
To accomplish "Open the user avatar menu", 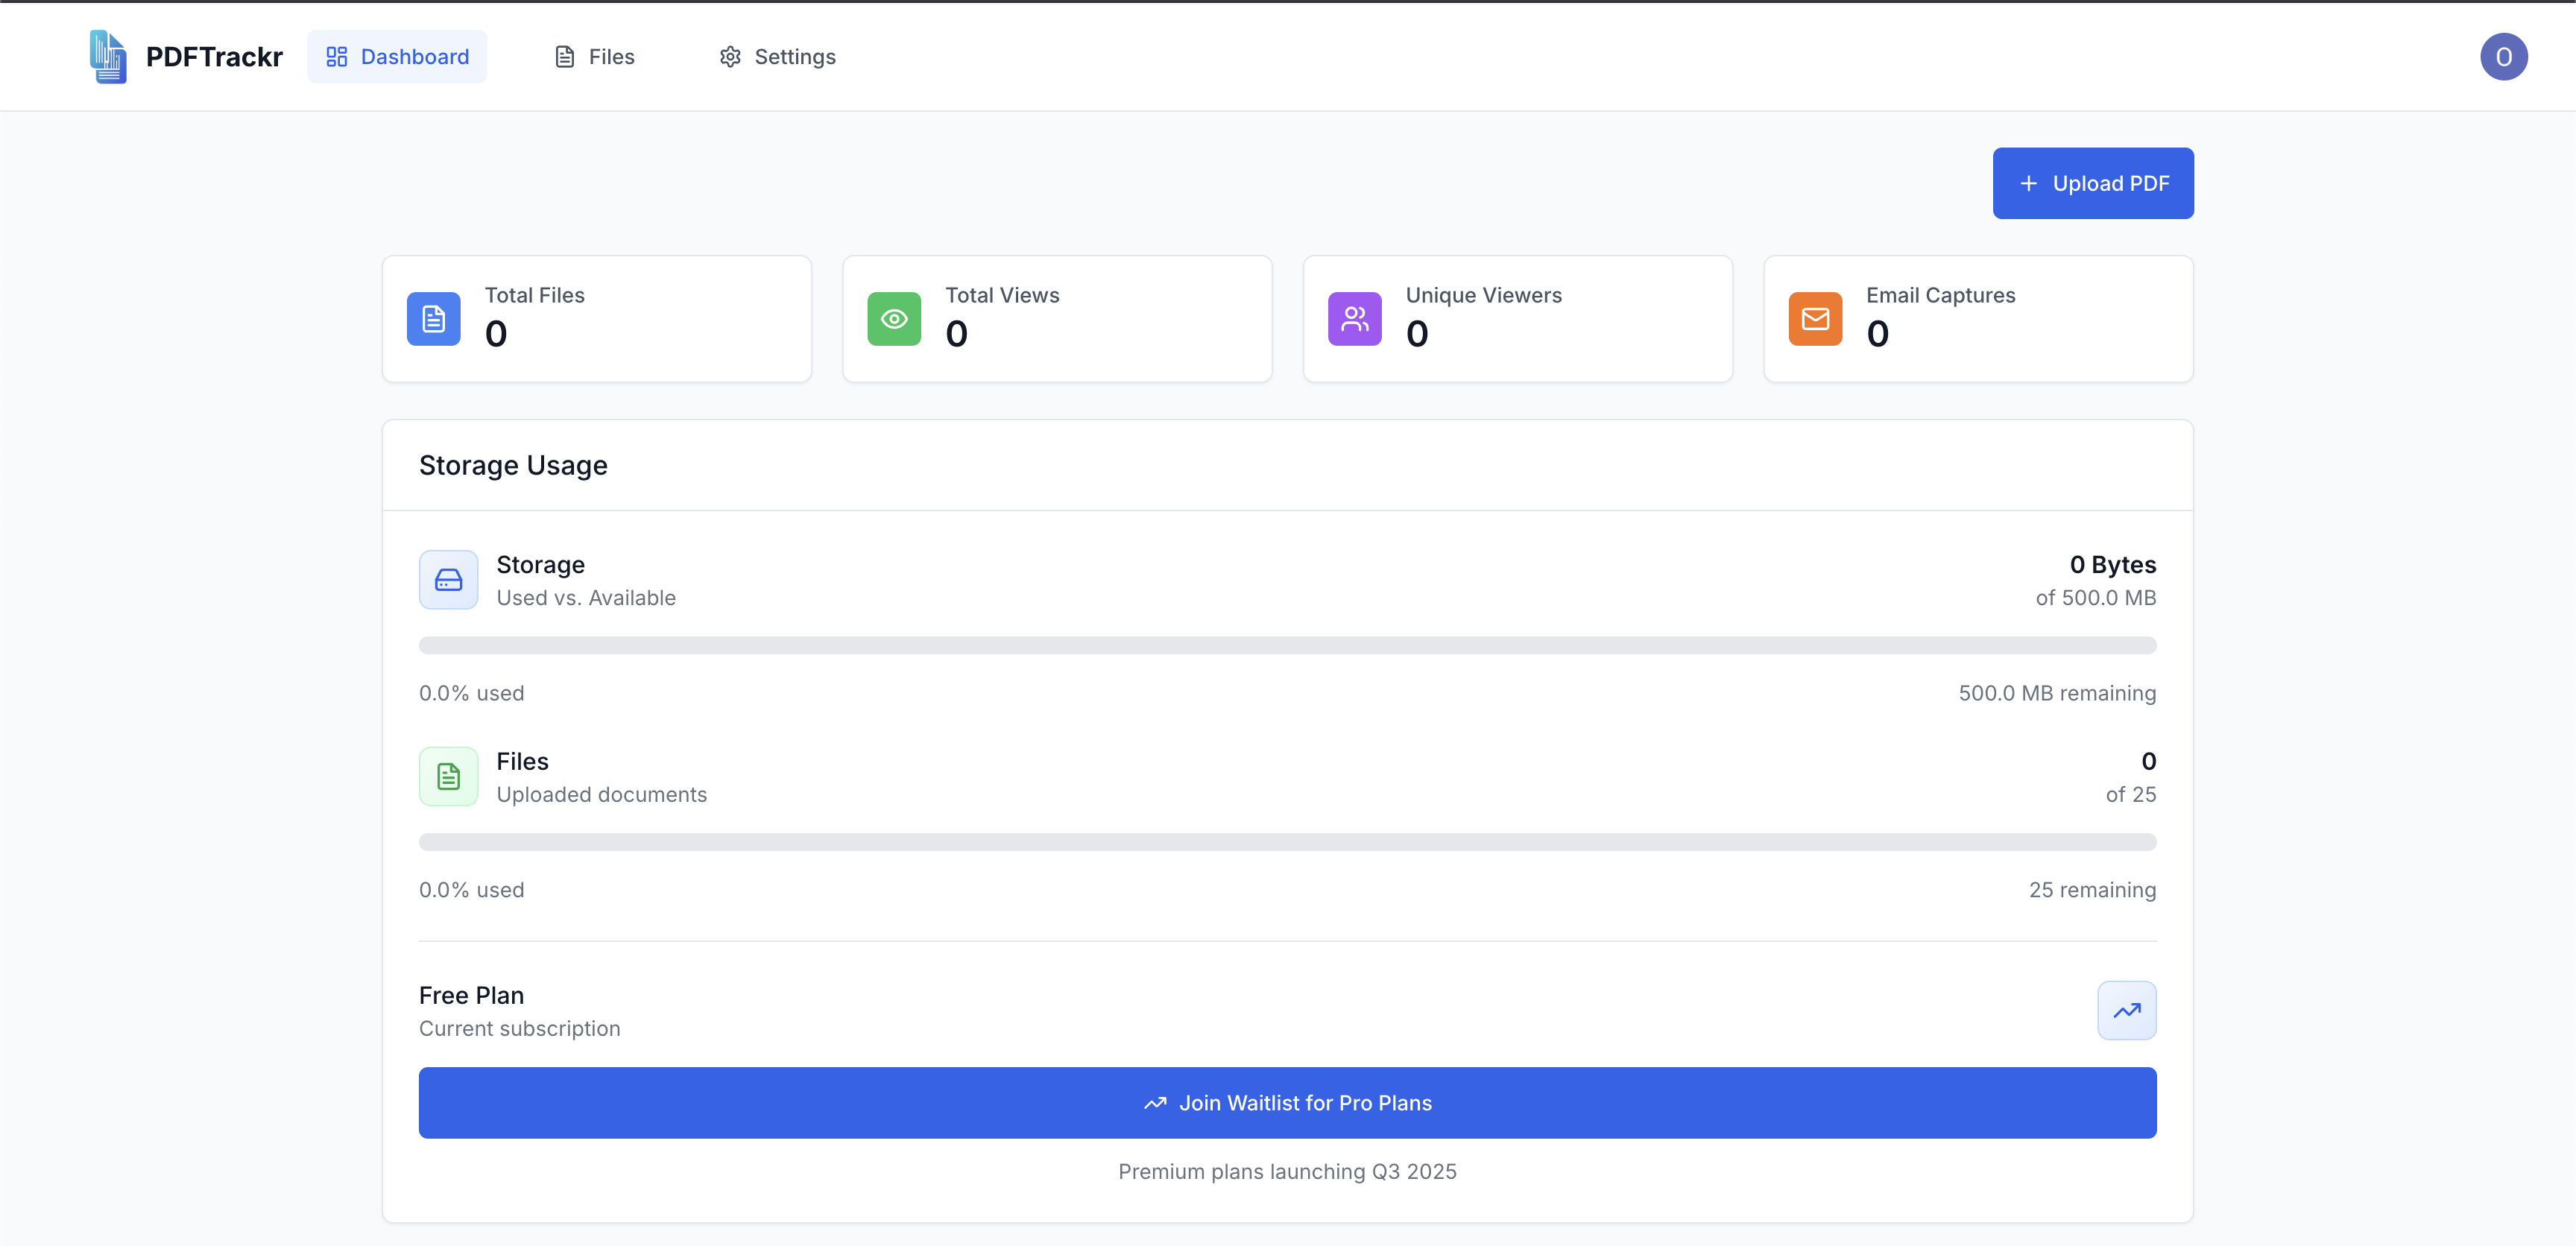I will click(x=2503, y=57).
